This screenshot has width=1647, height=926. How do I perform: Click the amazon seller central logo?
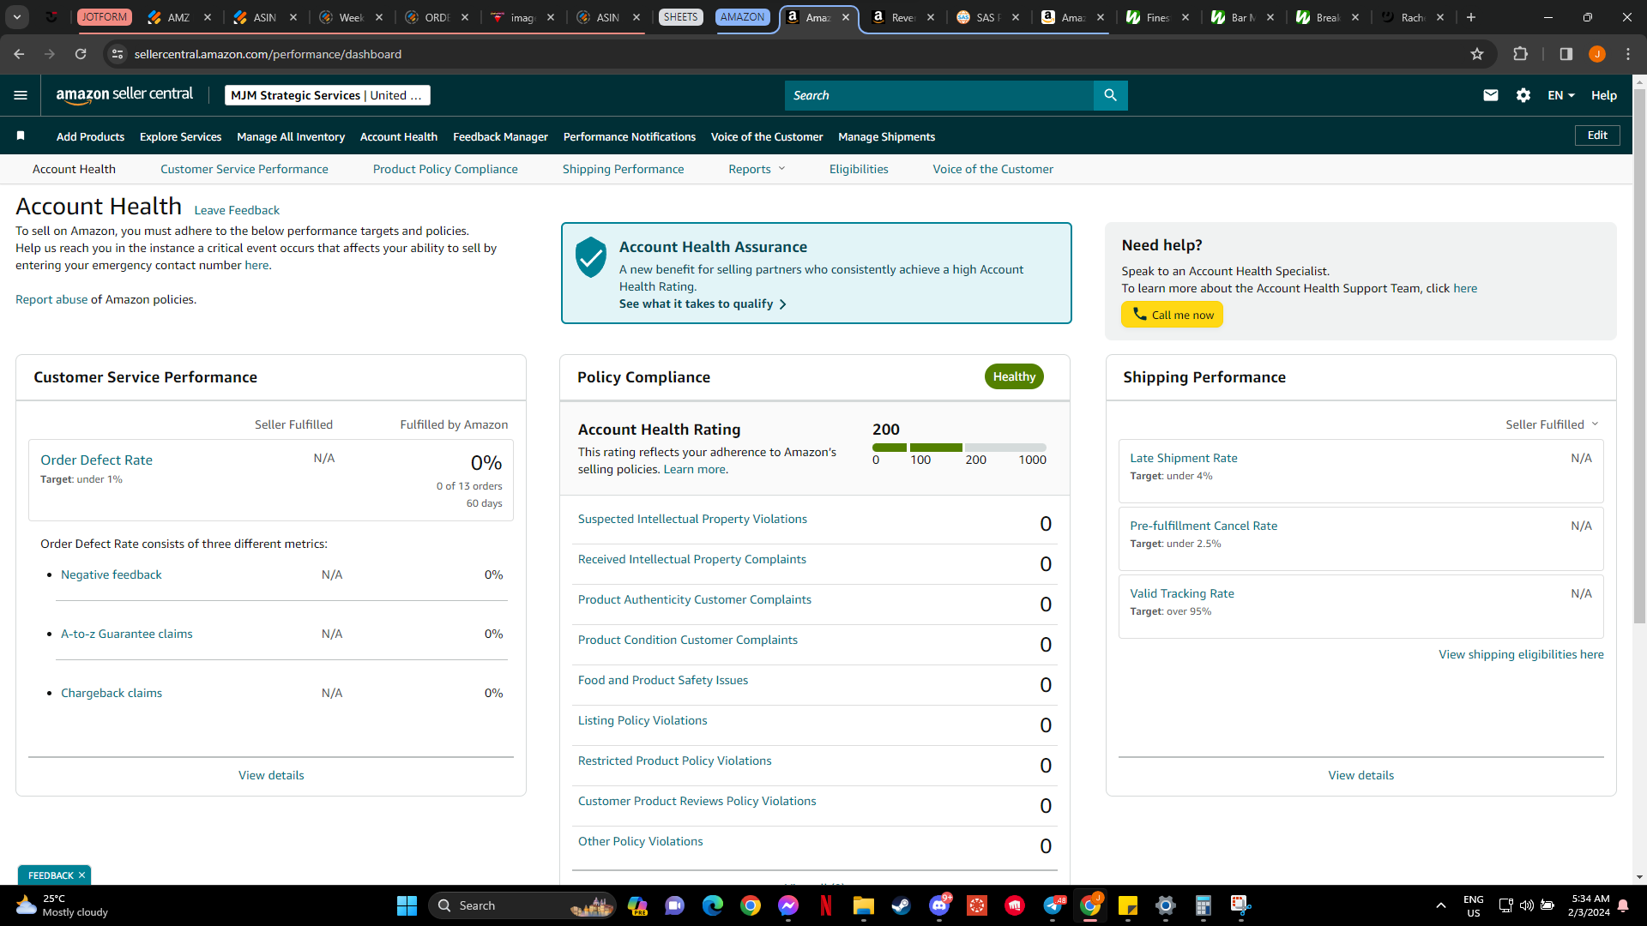click(x=124, y=95)
